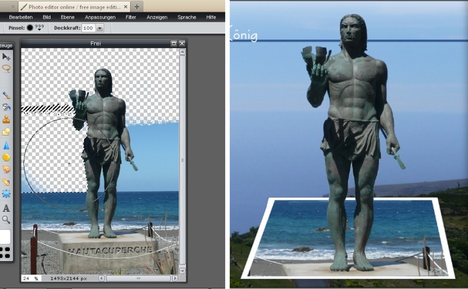This screenshot has height=289, width=468.
Task: Click the zoom percentage field showing 24
Action: pos(29,279)
